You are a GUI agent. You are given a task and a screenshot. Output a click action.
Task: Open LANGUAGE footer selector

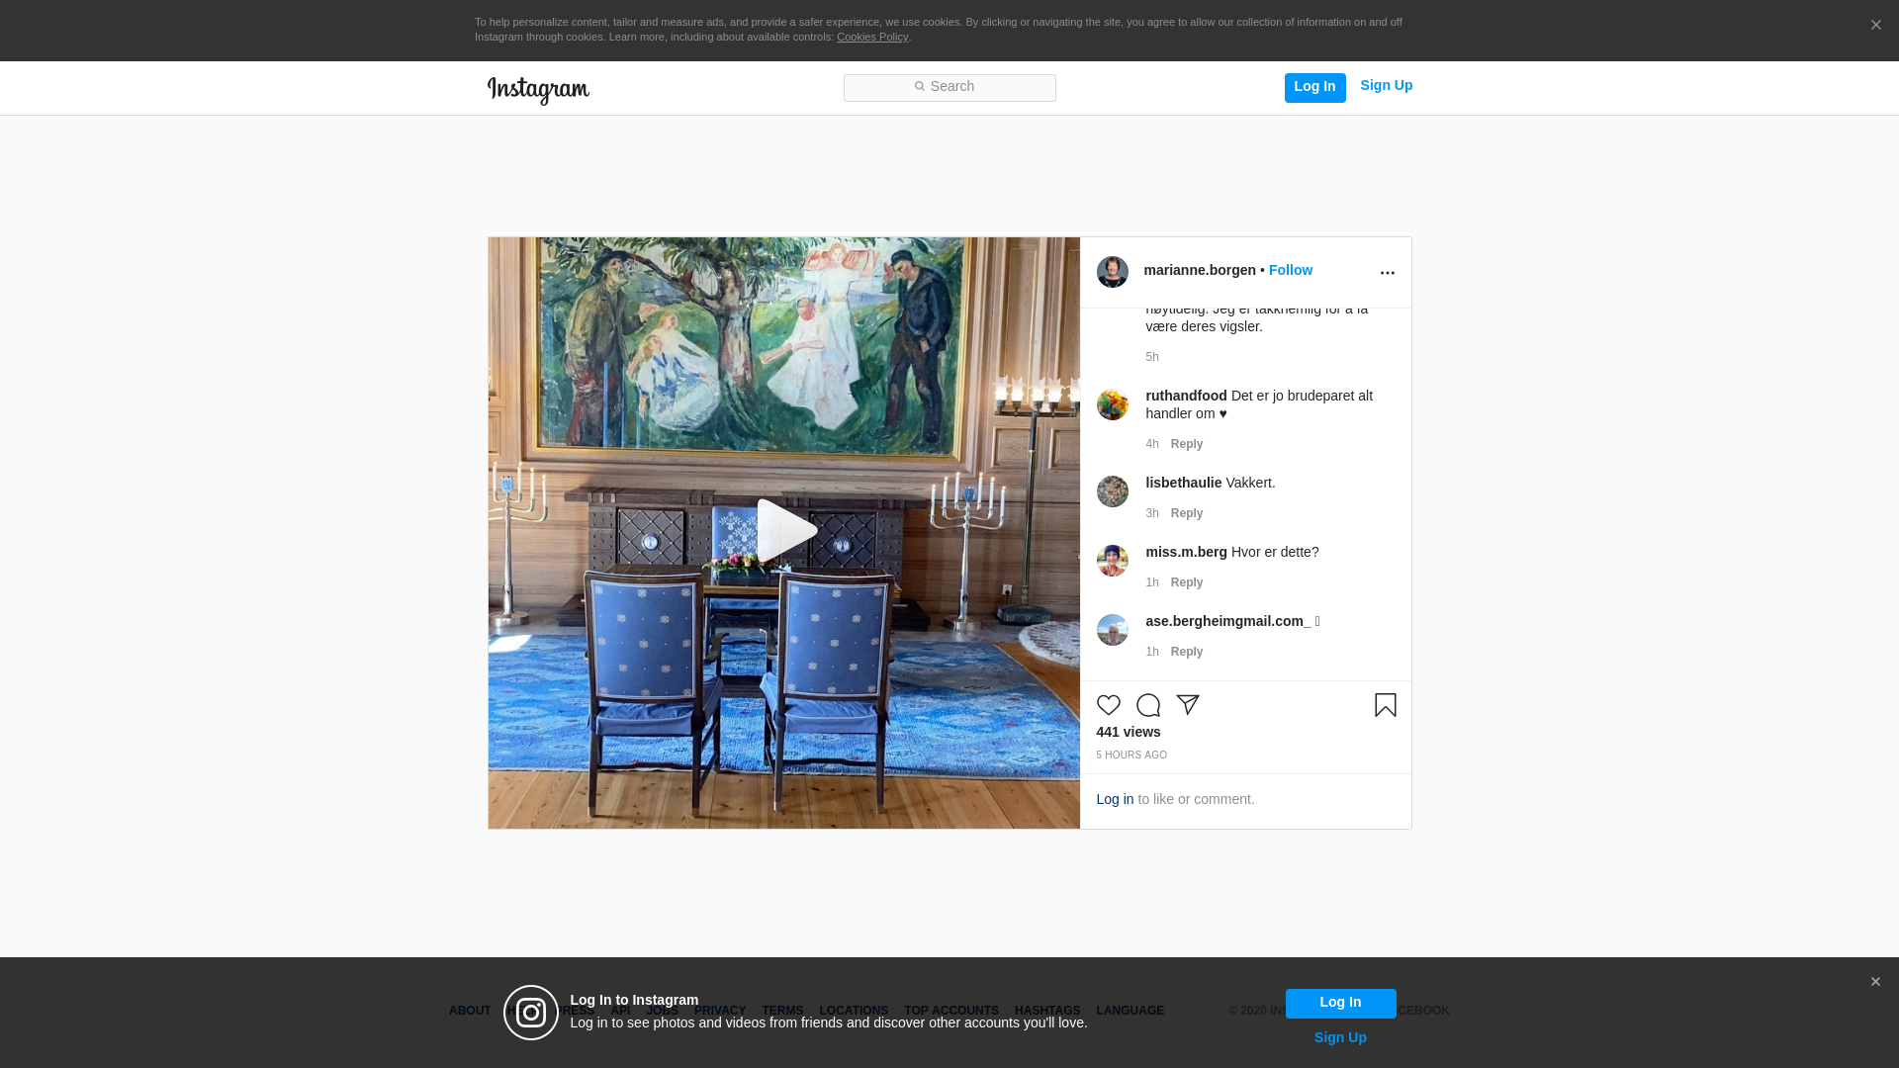tap(1130, 1011)
